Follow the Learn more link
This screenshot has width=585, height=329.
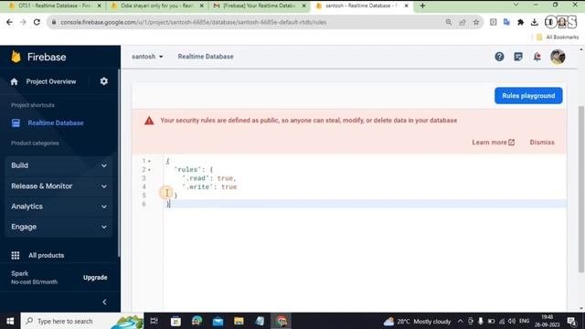click(x=494, y=143)
